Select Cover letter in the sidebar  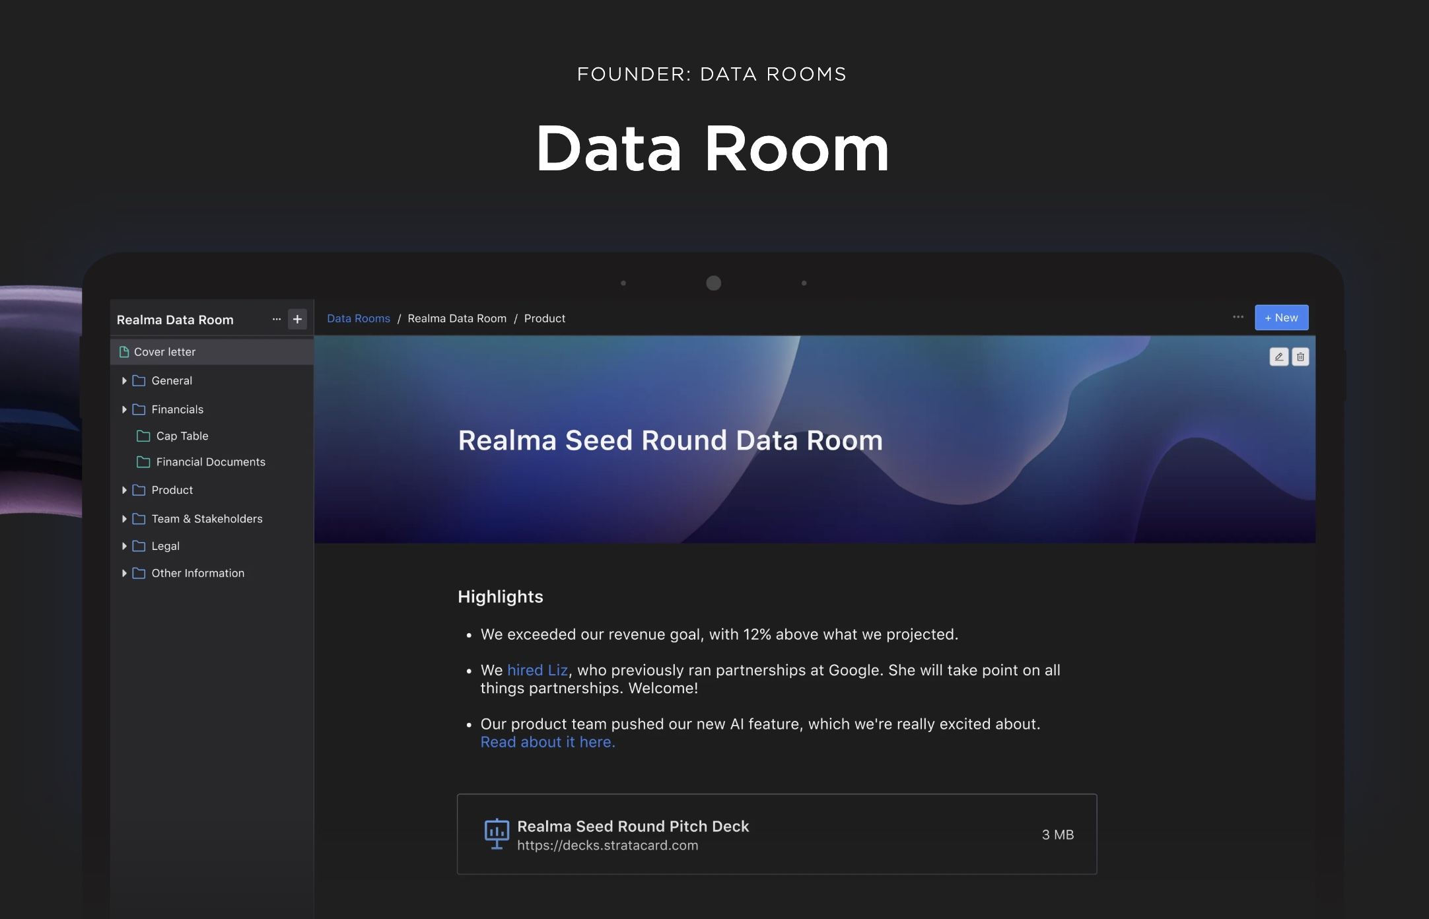[x=164, y=352]
